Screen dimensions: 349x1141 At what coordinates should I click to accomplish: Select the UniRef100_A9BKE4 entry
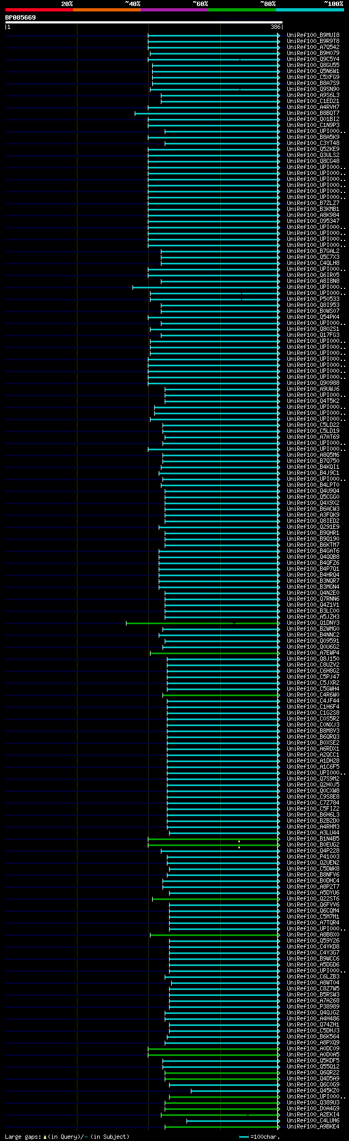(x=313, y=1127)
